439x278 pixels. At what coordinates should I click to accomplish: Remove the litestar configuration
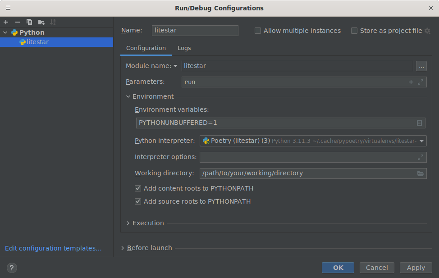tap(17, 22)
